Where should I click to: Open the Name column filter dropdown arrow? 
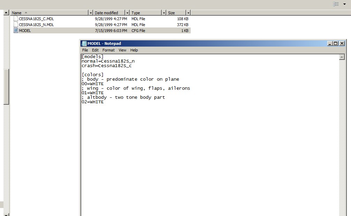pyautogui.click(x=91, y=13)
